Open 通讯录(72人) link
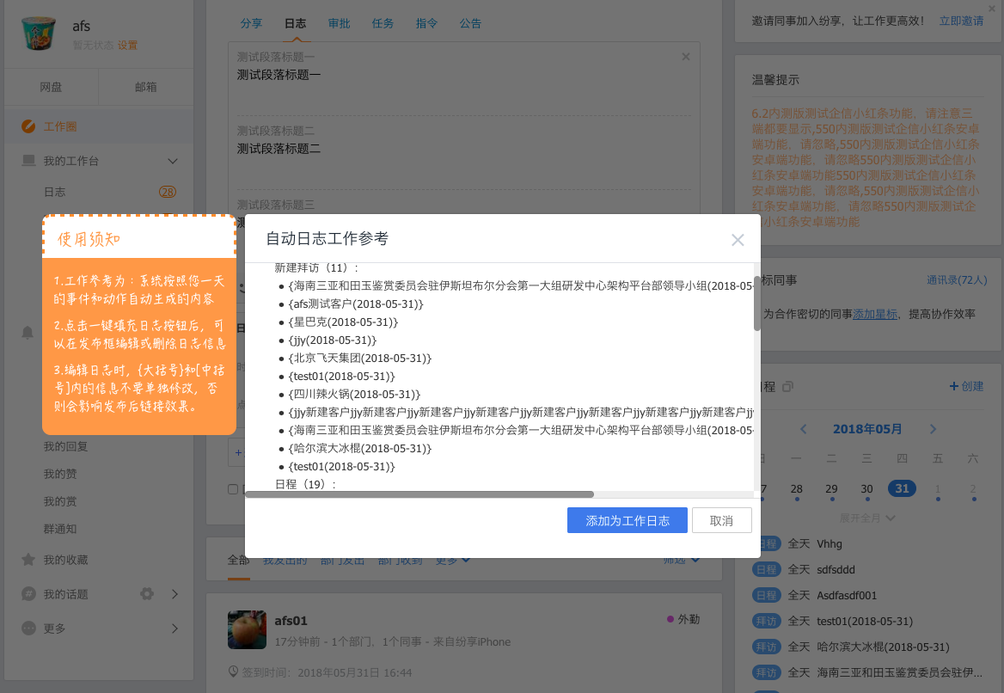Image resolution: width=1004 pixels, height=693 pixels. click(957, 280)
